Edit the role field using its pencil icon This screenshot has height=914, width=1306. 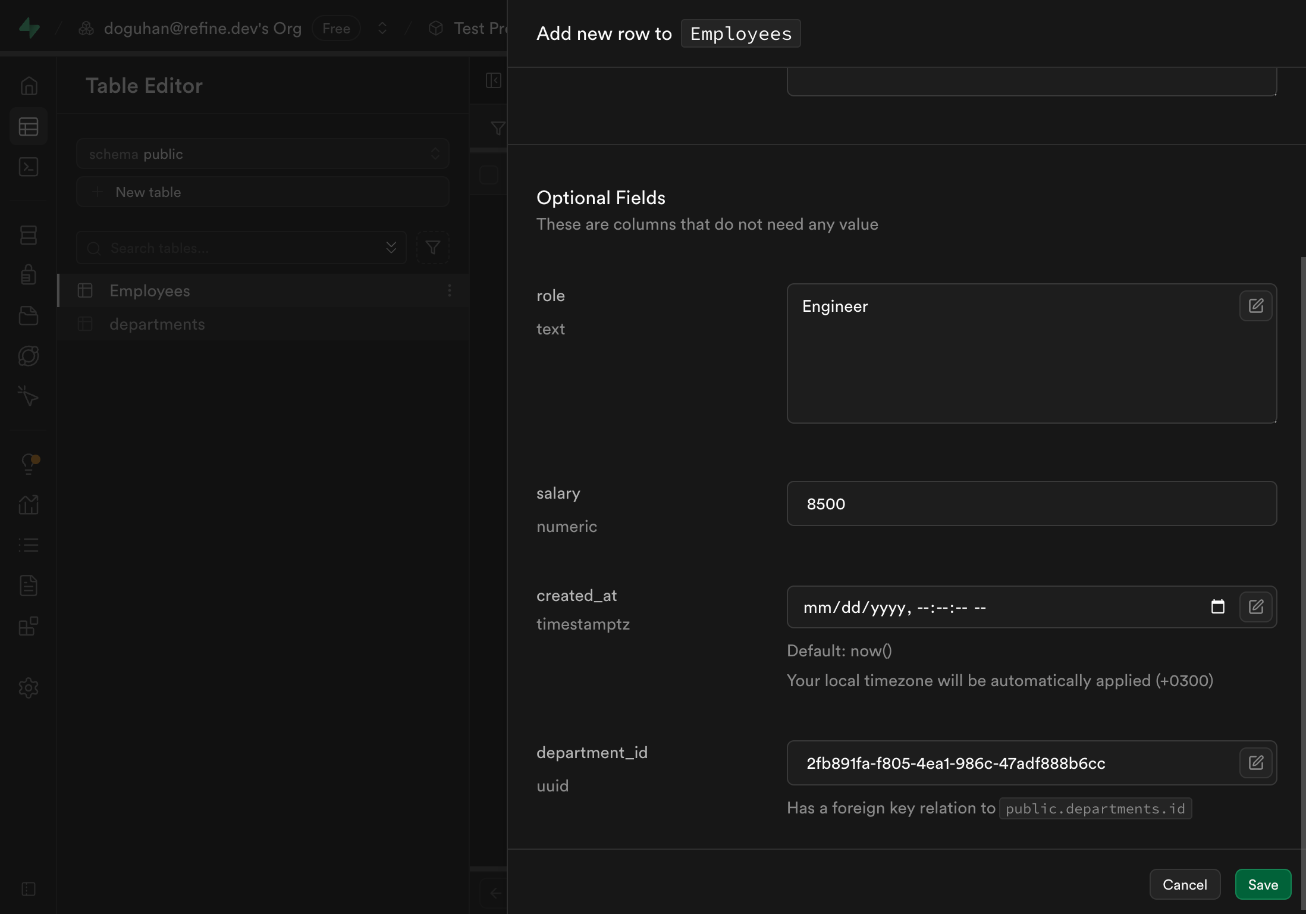pyautogui.click(x=1256, y=305)
